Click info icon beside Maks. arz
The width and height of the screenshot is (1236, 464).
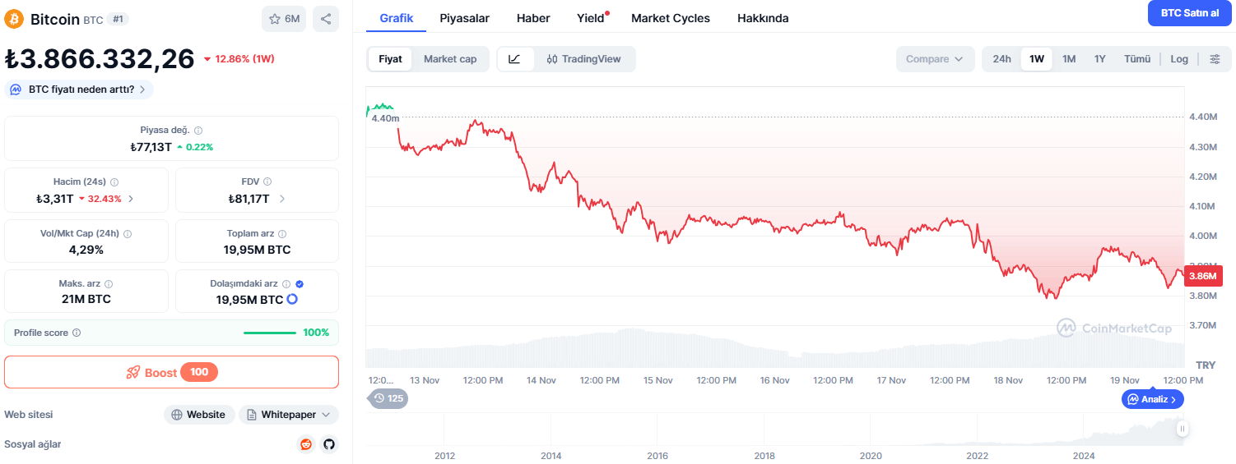pos(109,284)
